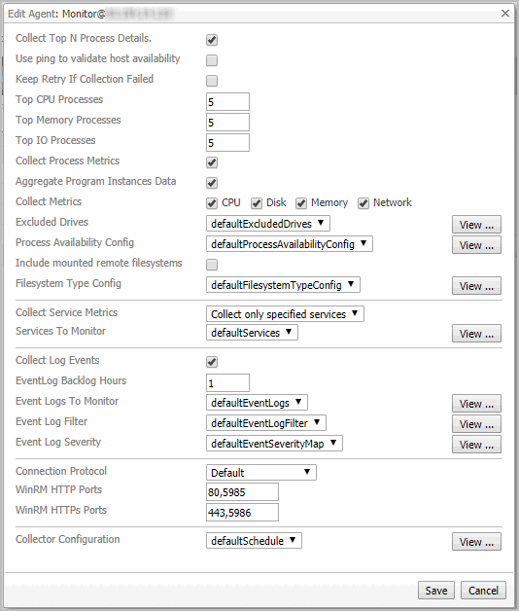Cancel editing the agent
Image resolution: width=519 pixels, height=611 pixels.
pyautogui.click(x=483, y=591)
